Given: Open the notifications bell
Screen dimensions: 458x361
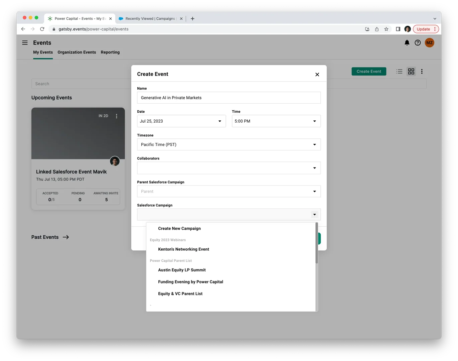Looking at the screenshot, I should coord(407,42).
